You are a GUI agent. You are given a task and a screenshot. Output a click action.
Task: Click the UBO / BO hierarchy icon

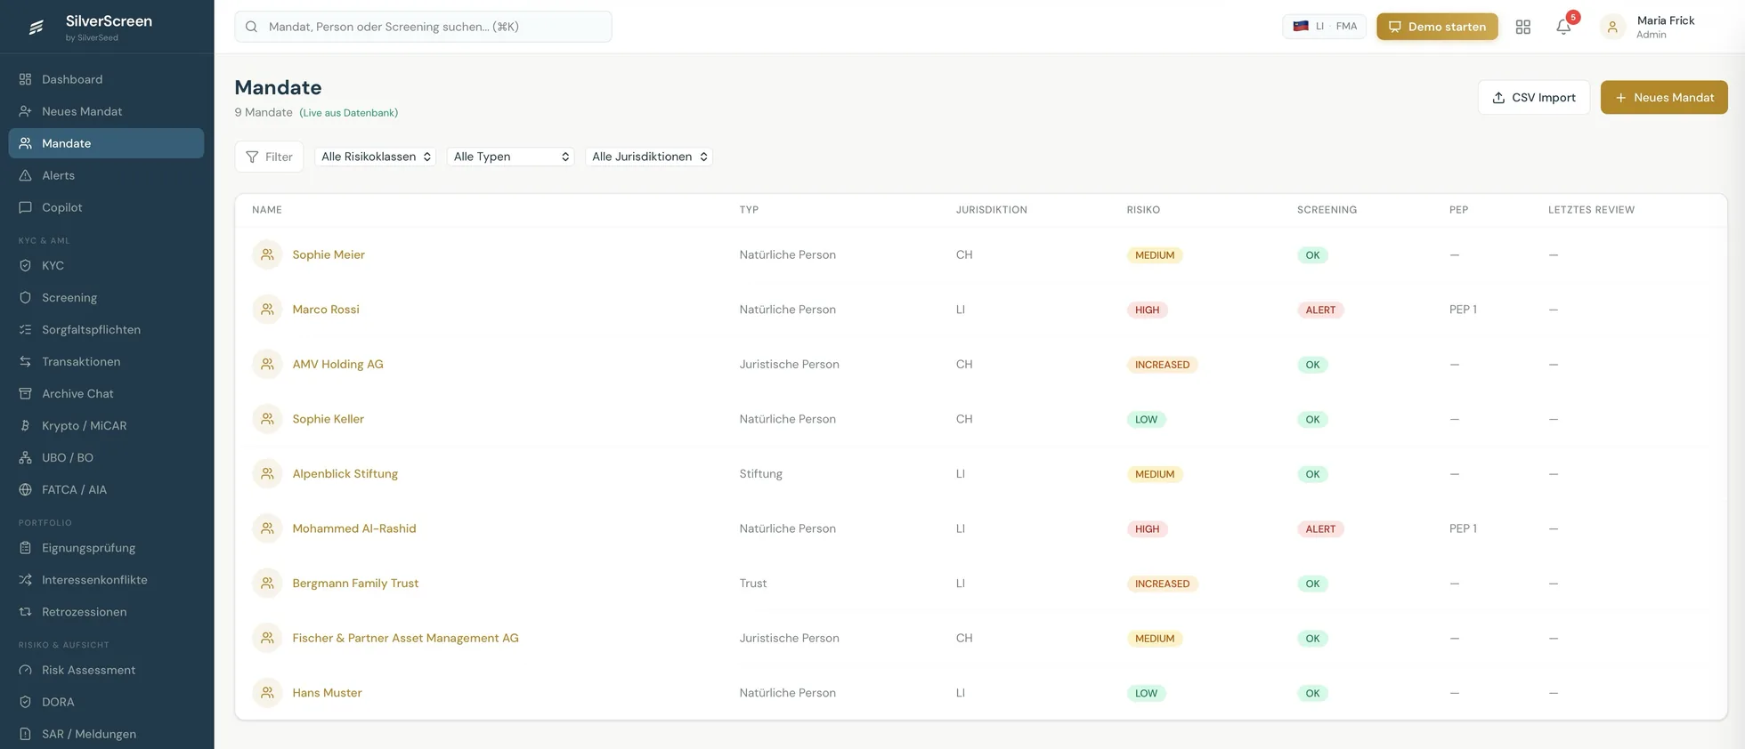click(25, 457)
